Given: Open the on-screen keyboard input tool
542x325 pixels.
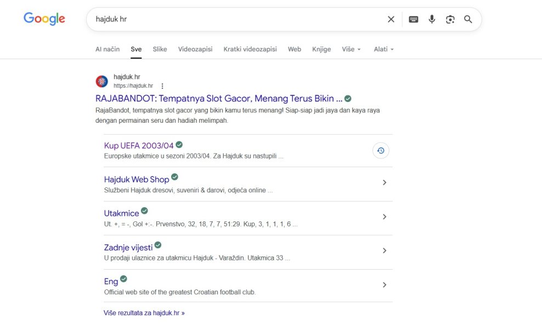Looking at the screenshot, I should [x=414, y=19].
